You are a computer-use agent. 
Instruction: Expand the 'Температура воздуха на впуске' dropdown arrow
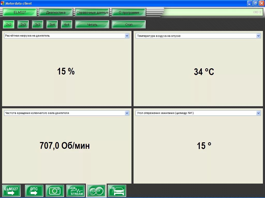(x=258, y=36)
